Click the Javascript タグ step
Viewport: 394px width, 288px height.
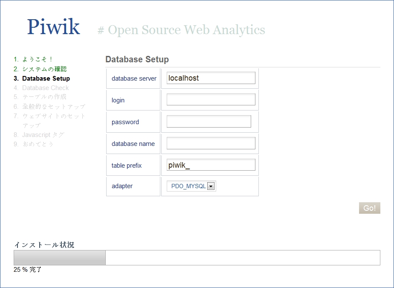41,134
